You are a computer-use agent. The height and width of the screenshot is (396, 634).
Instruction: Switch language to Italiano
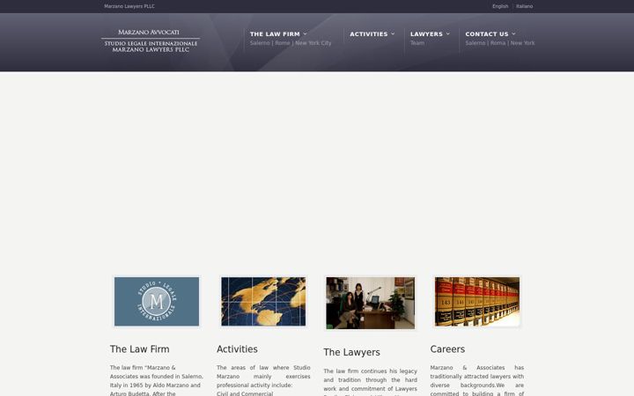(x=525, y=6)
